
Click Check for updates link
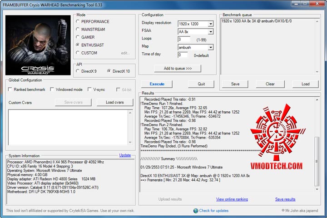tap(214, 211)
